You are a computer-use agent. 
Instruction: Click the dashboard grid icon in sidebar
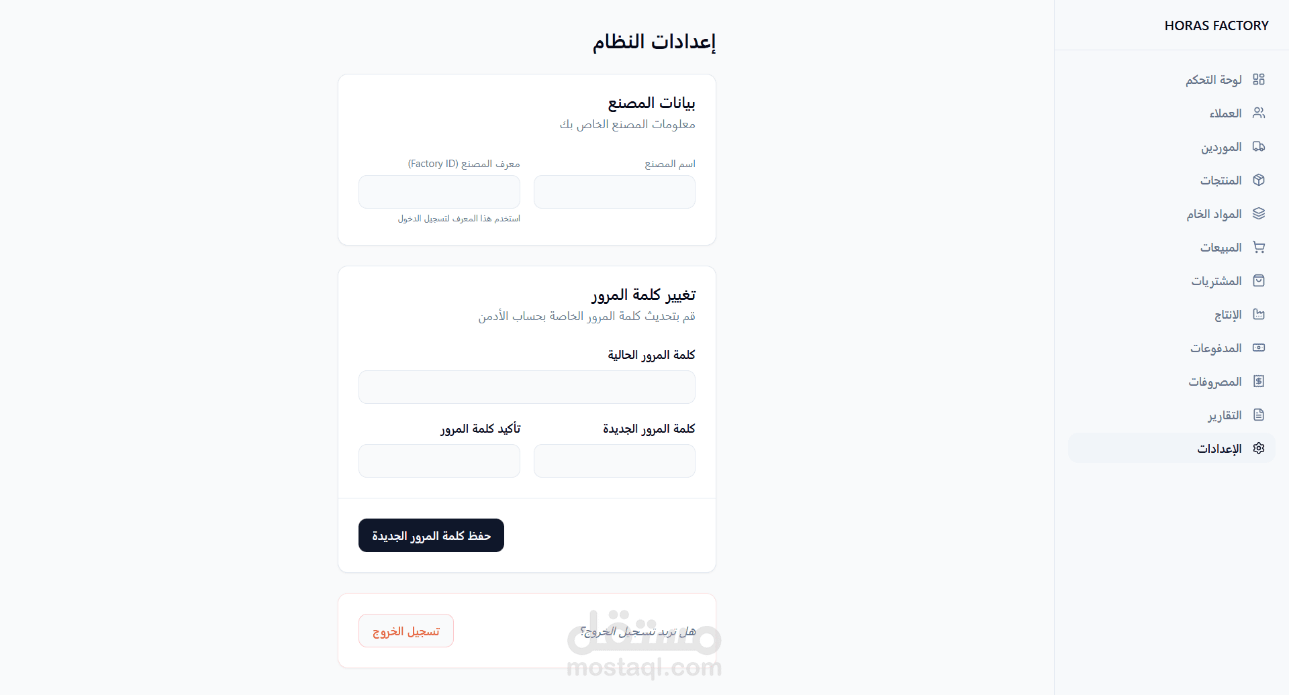(1259, 79)
